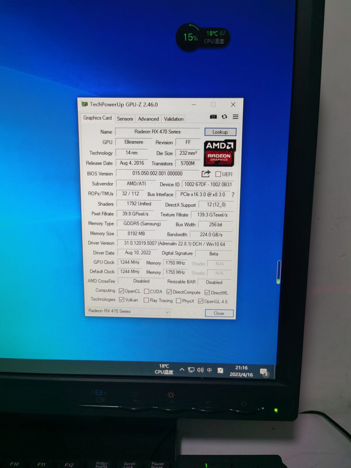
Task: Toggle the Ray Tracing checkbox
Action: pos(146,300)
